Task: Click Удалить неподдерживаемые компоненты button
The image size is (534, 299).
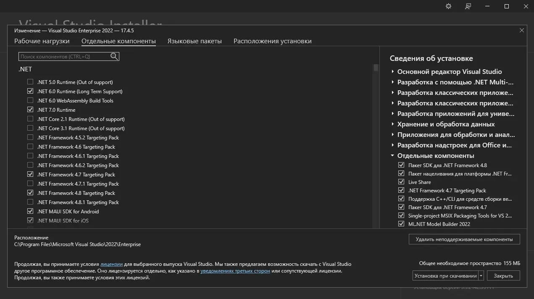Action: pos(464,239)
